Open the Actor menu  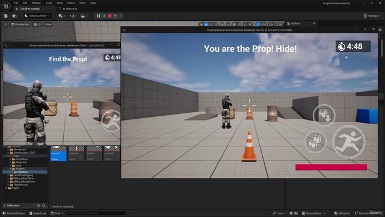[x=82, y=3]
